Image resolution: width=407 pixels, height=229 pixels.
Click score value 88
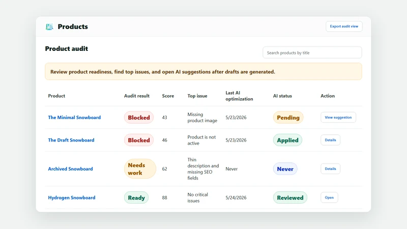point(164,197)
